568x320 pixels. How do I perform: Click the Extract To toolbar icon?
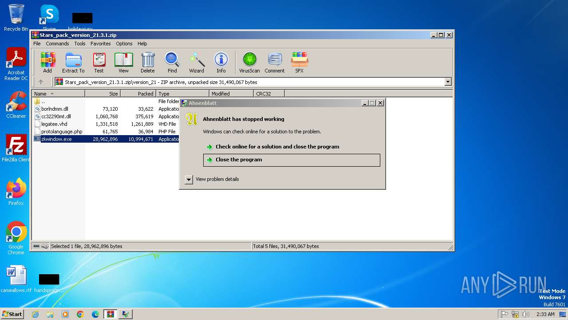pyautogui.click(x=73, y=62)
